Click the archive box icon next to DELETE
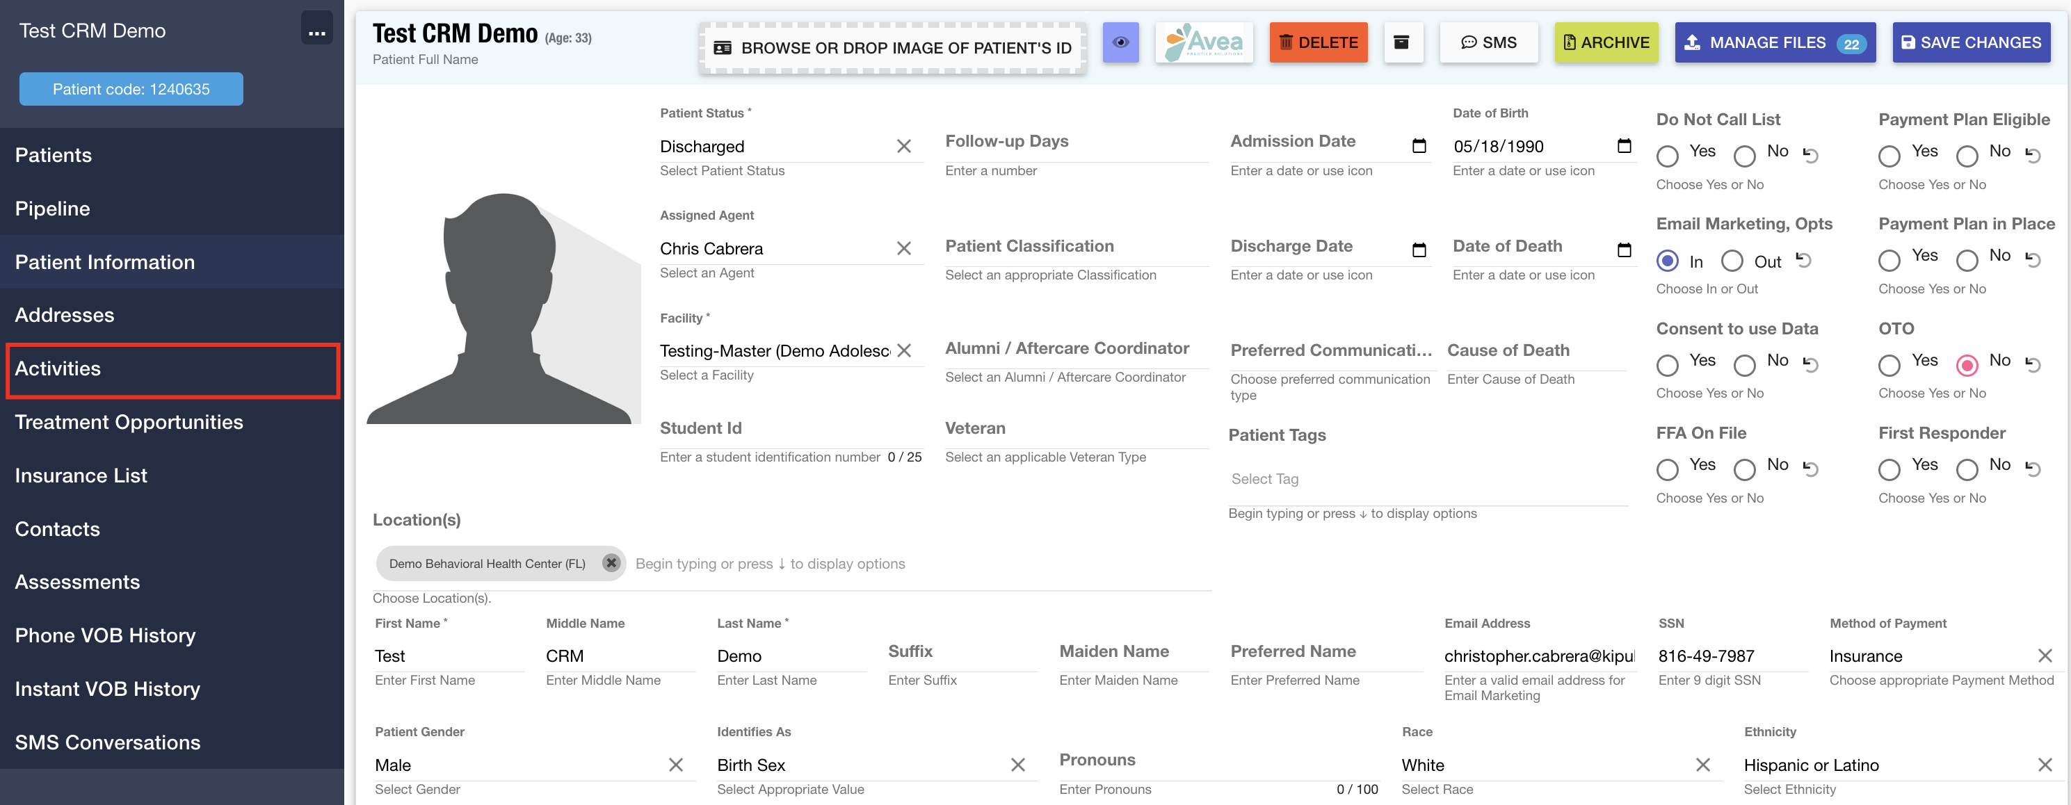 (x=1403, y=42)
